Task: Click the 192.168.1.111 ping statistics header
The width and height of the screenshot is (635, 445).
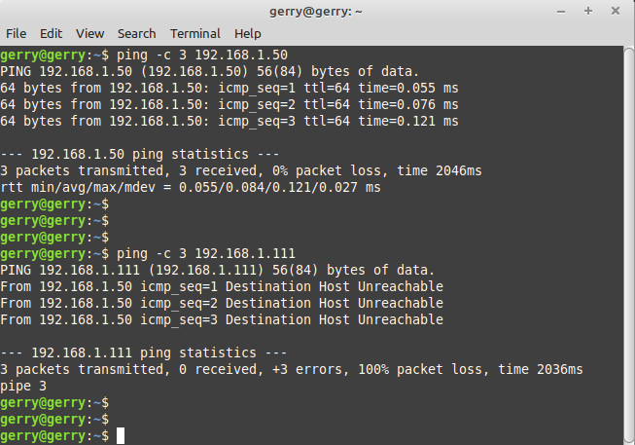Action: (144, 352)
